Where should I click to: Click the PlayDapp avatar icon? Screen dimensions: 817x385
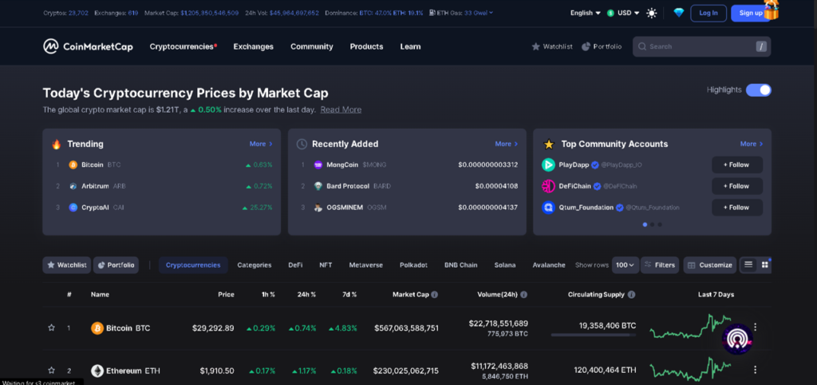548,165
